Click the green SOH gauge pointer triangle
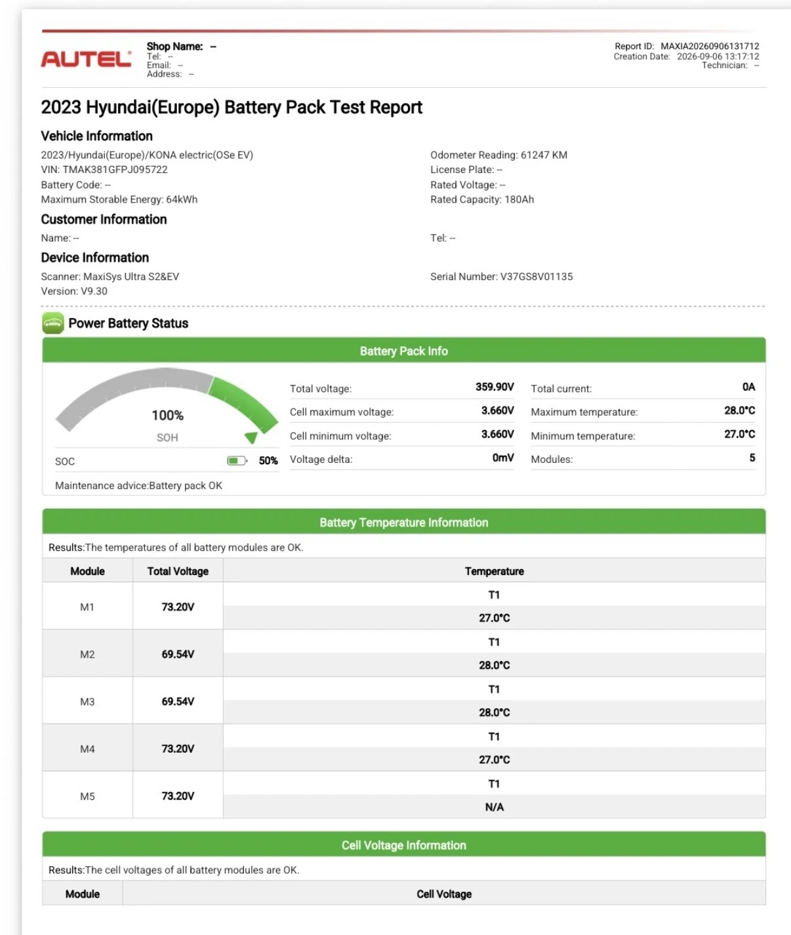This screenshot has width=791, height=935. point(251,437)
